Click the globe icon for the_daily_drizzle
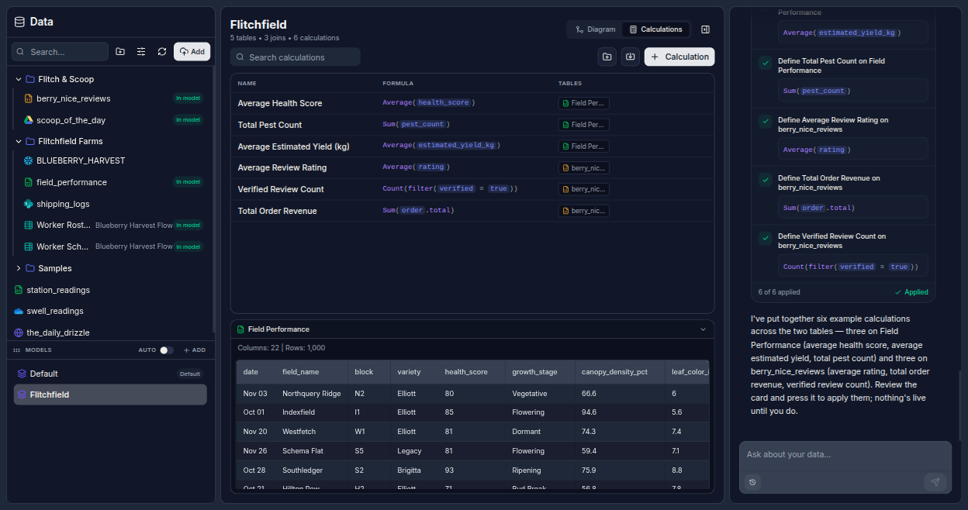 coord(19,333)
